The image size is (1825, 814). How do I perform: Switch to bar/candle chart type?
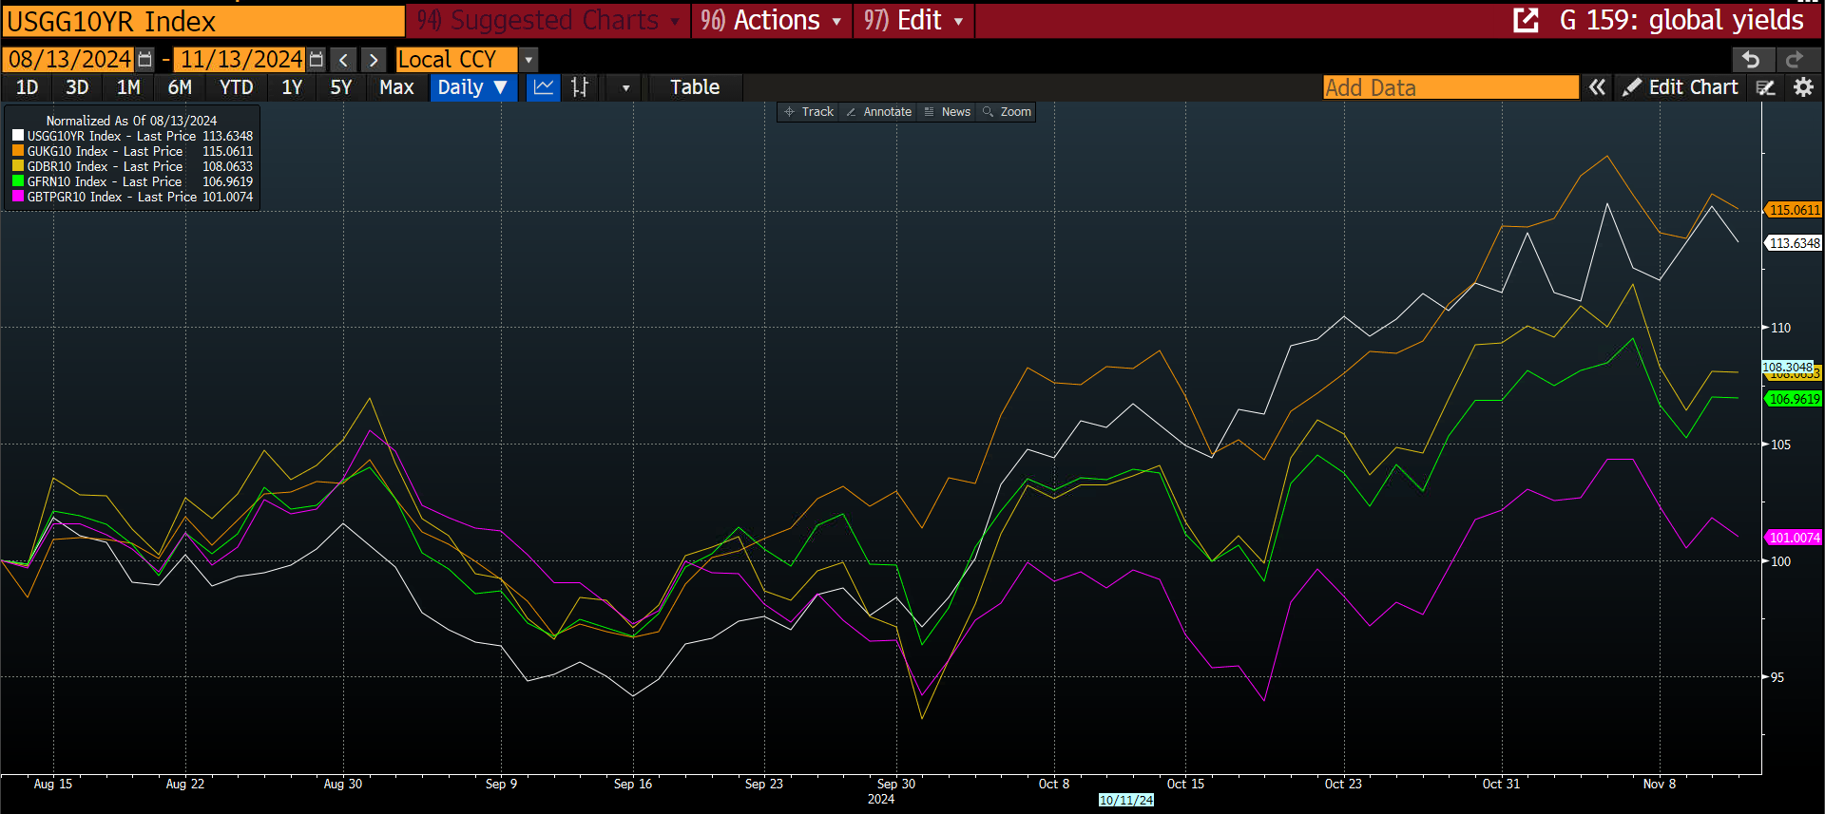click(580, 87)
